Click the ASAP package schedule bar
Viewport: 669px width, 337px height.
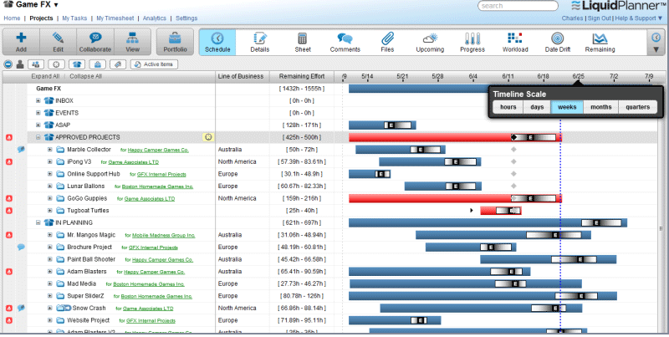tap(382, 125)
